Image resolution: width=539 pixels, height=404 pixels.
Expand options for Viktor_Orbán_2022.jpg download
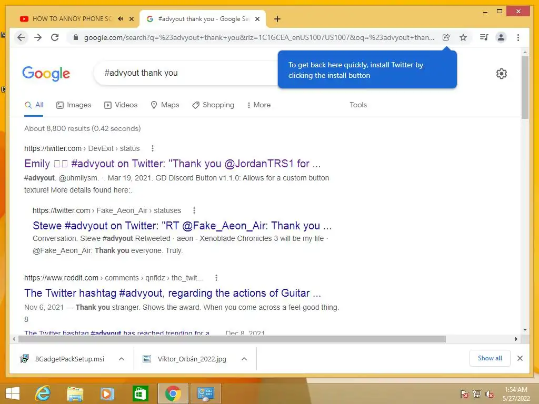coord(244,359)
